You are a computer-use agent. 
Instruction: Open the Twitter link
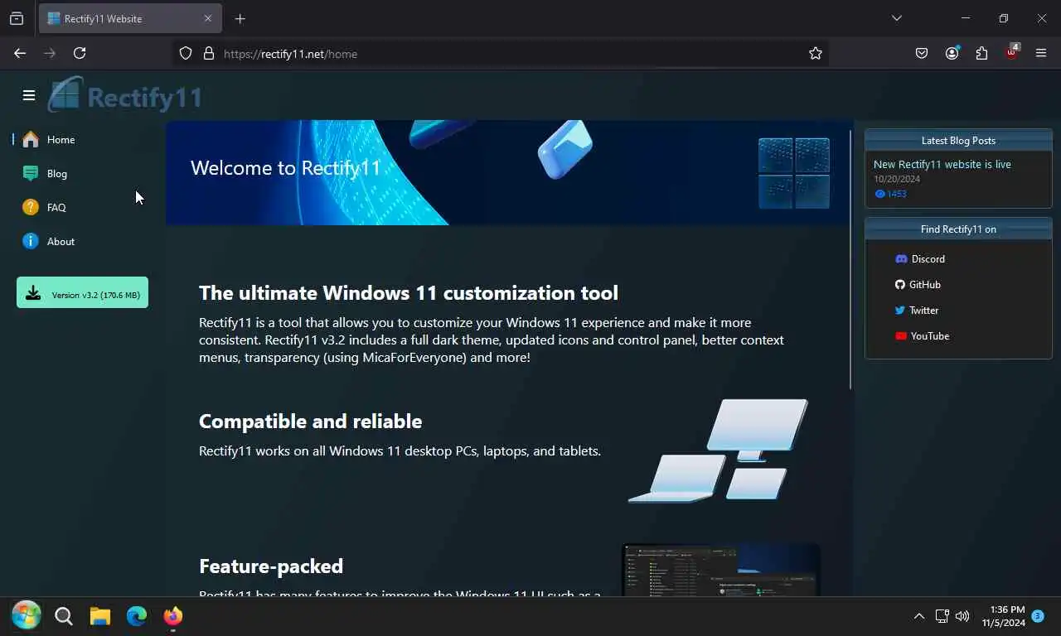tap(916, 310)
